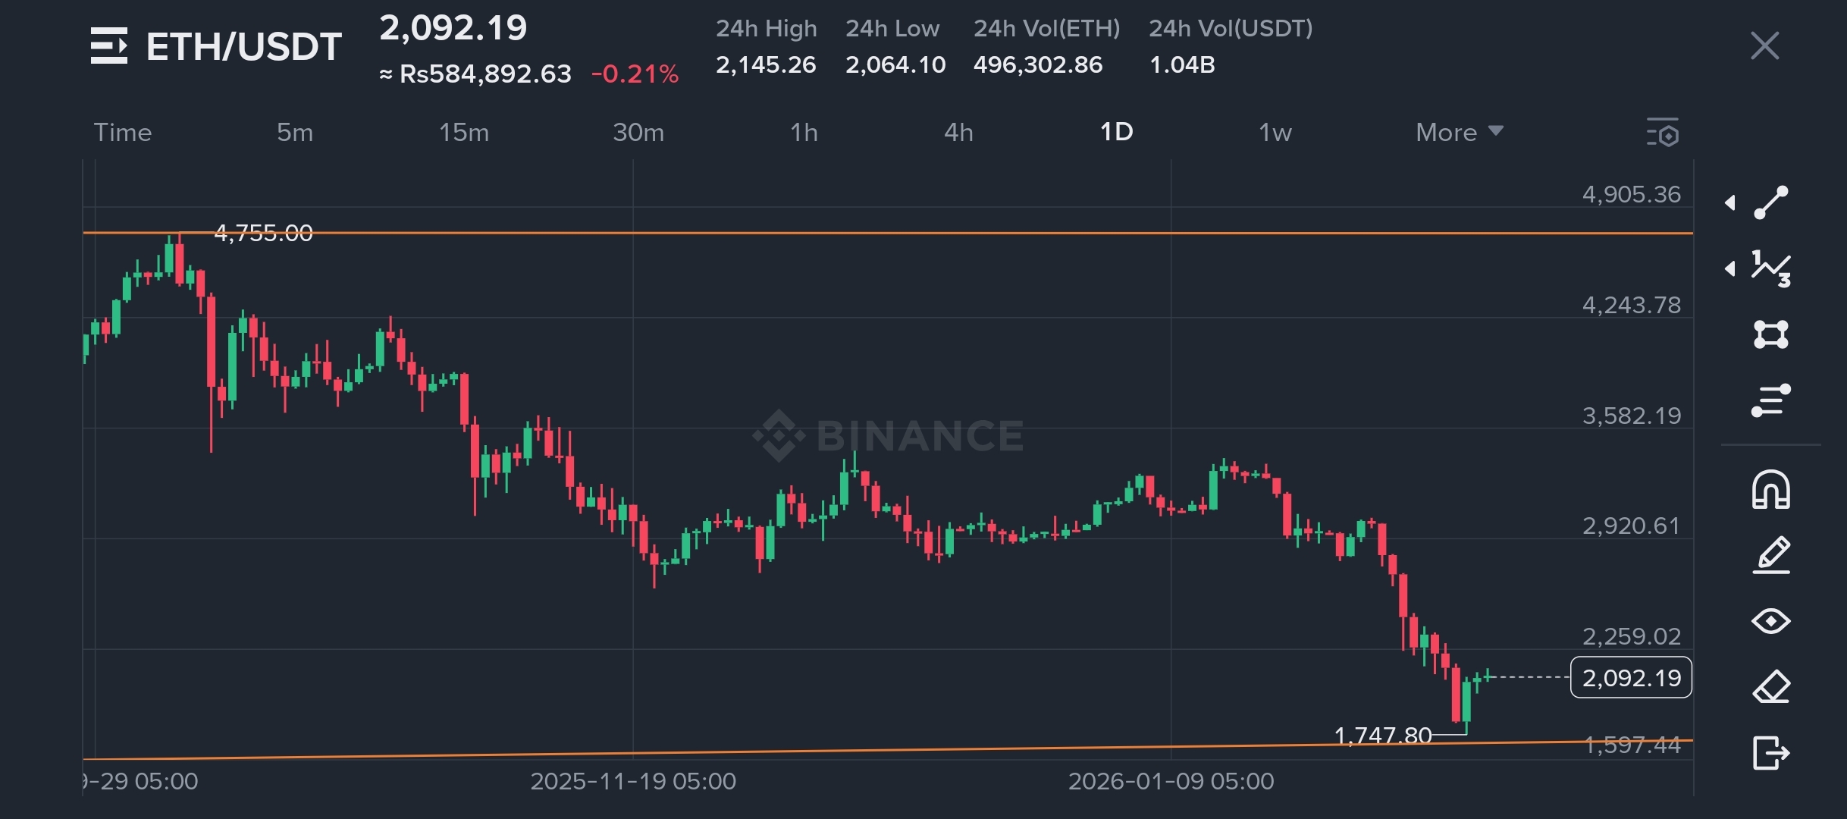Toggle magnet snap mode
Screen dimensions: 1847x819
1771,489
